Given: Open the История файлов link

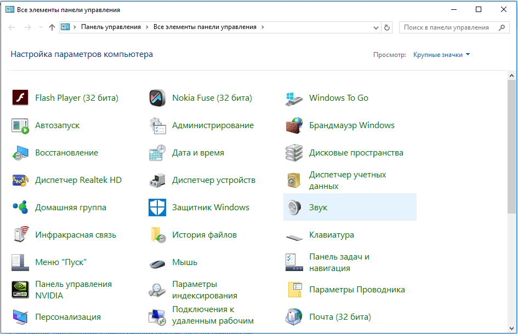Looking at the screenshot, I should click(x=204, y=235).
